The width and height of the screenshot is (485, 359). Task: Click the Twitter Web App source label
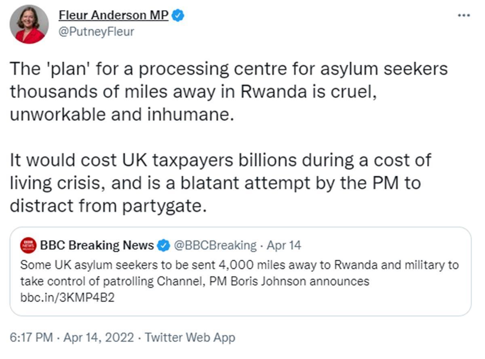[x=190, y=337]
